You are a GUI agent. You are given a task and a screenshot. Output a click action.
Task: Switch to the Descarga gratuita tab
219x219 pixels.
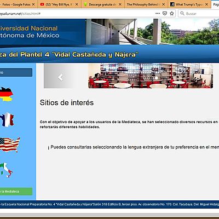point(103,4)
